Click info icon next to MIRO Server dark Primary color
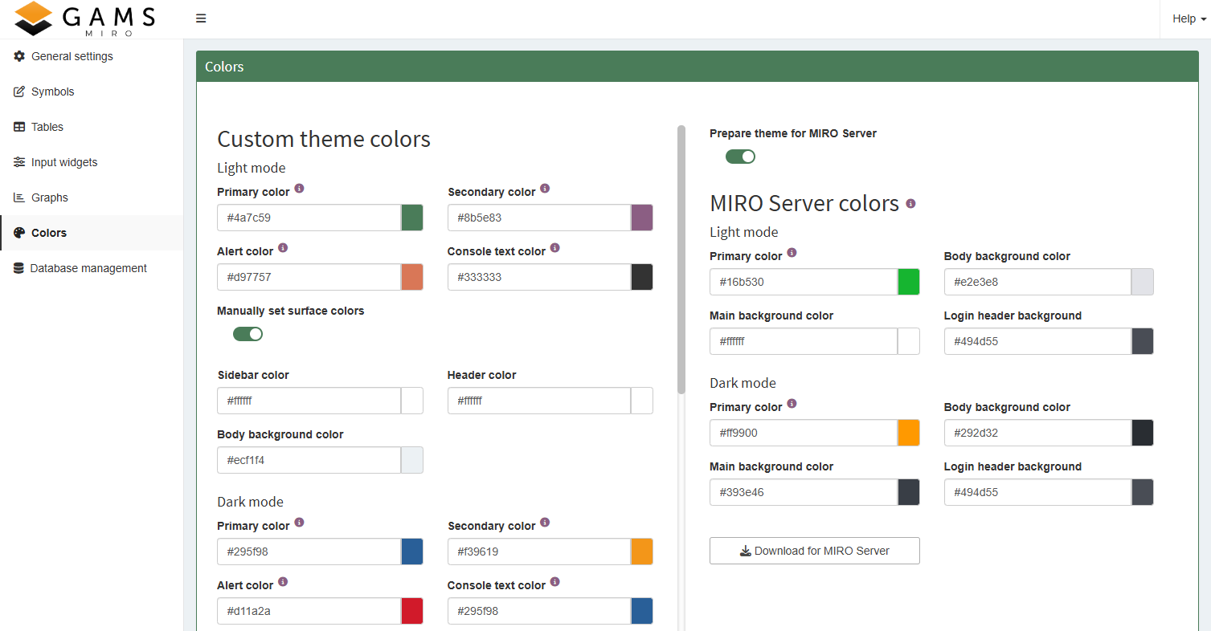This screenshot has height=631, width=1211. pos(792,404)
